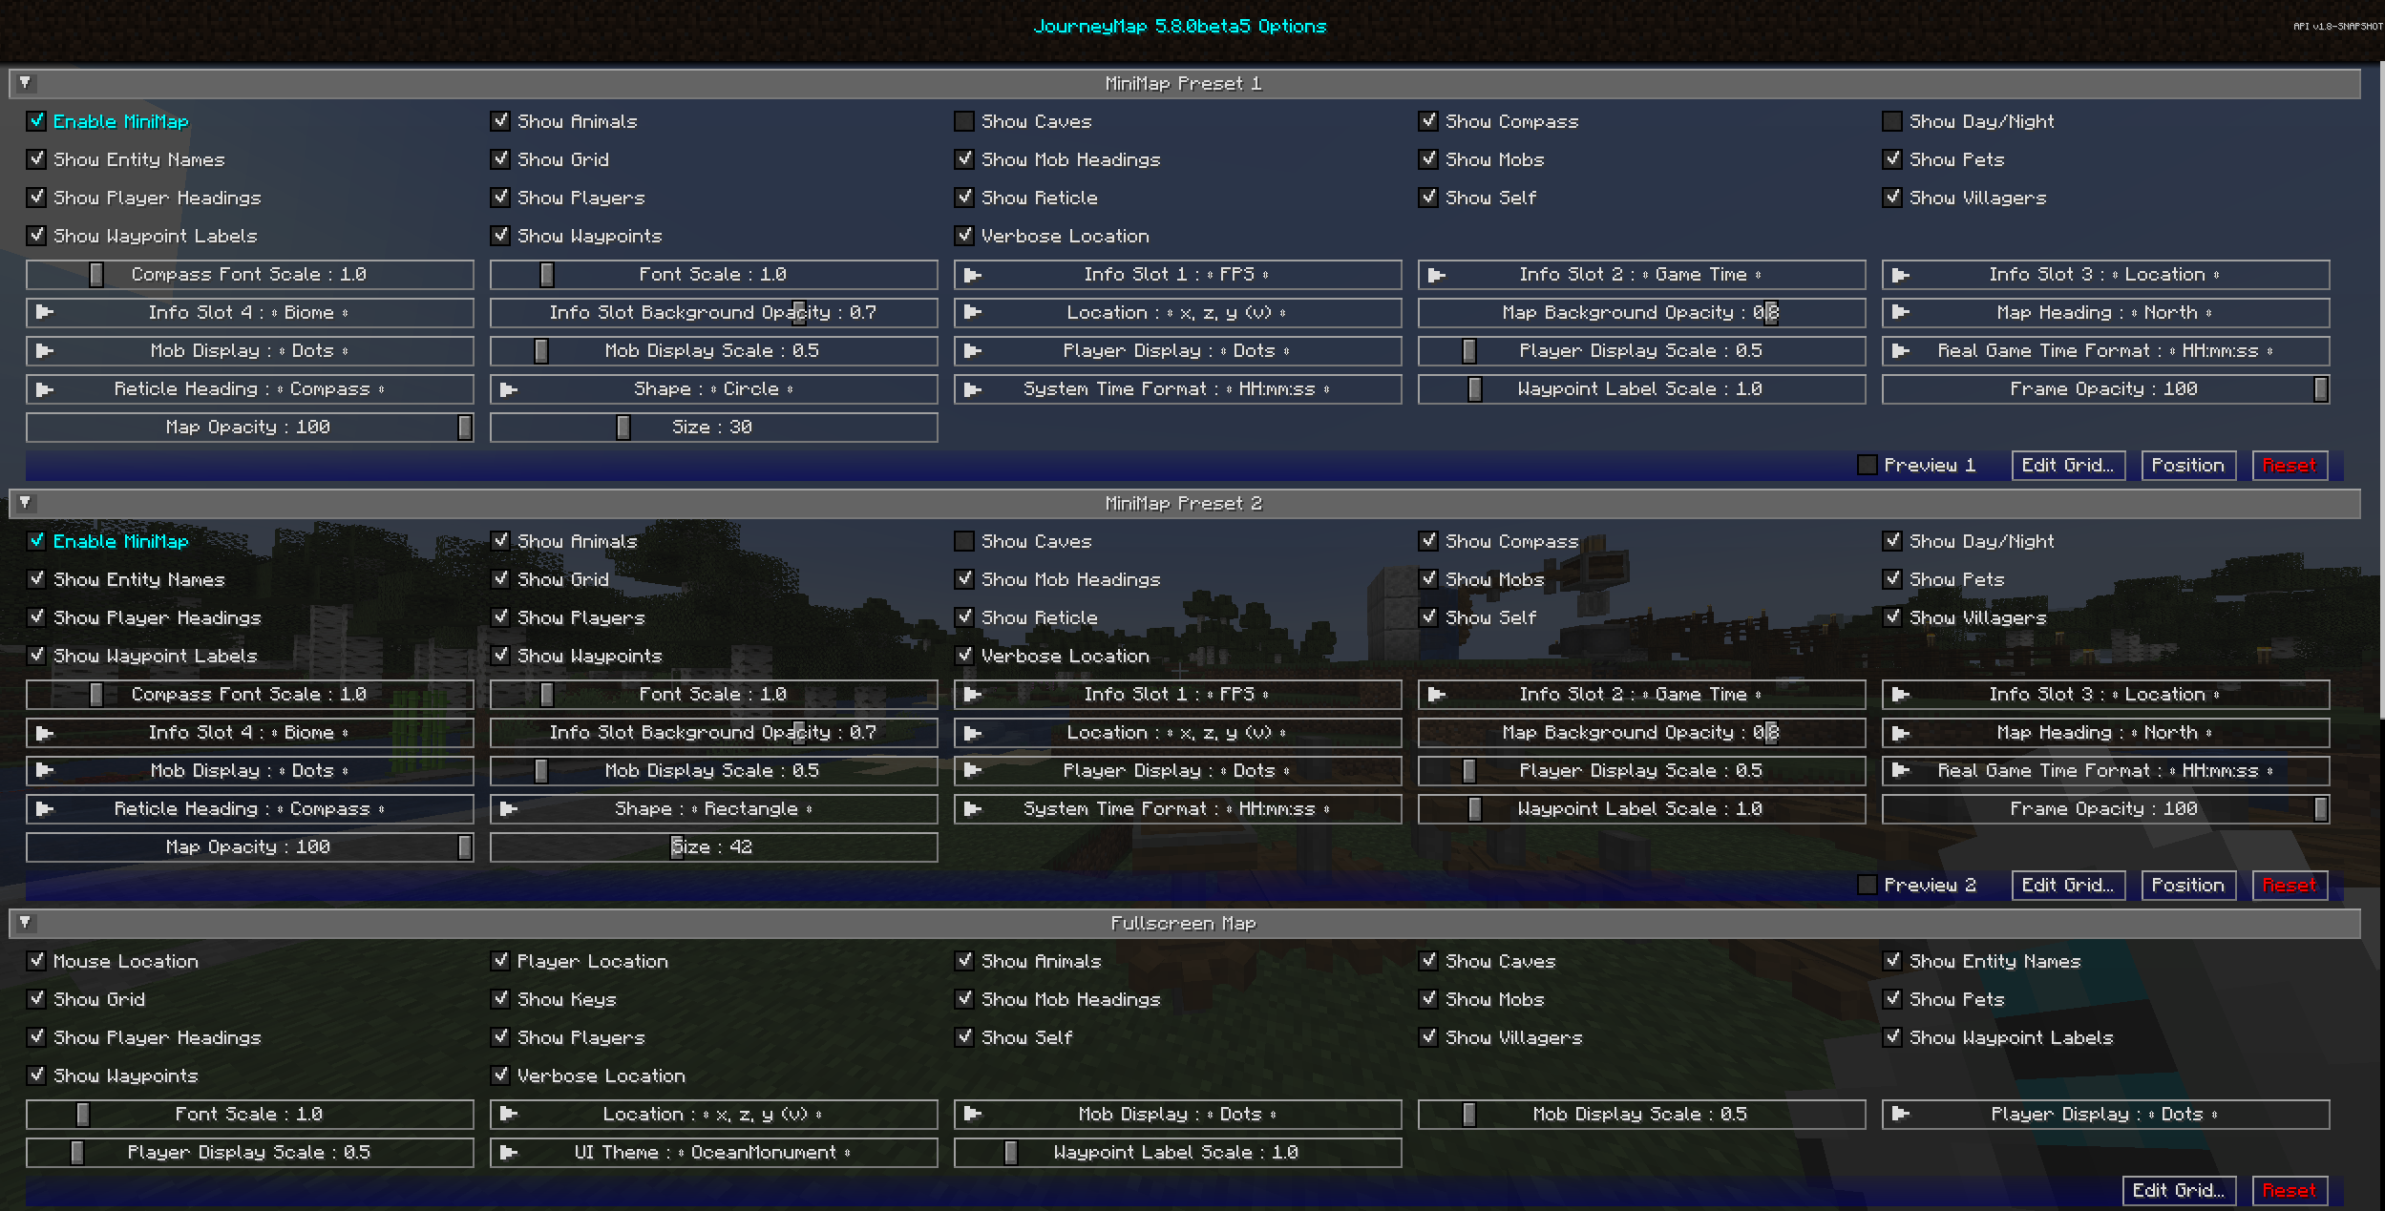This screenshot has width=2385, height=1211.
Task: Select the MiniMap Preset 2 header bar
Action: pyautogui.click(x=1184, y=503)
